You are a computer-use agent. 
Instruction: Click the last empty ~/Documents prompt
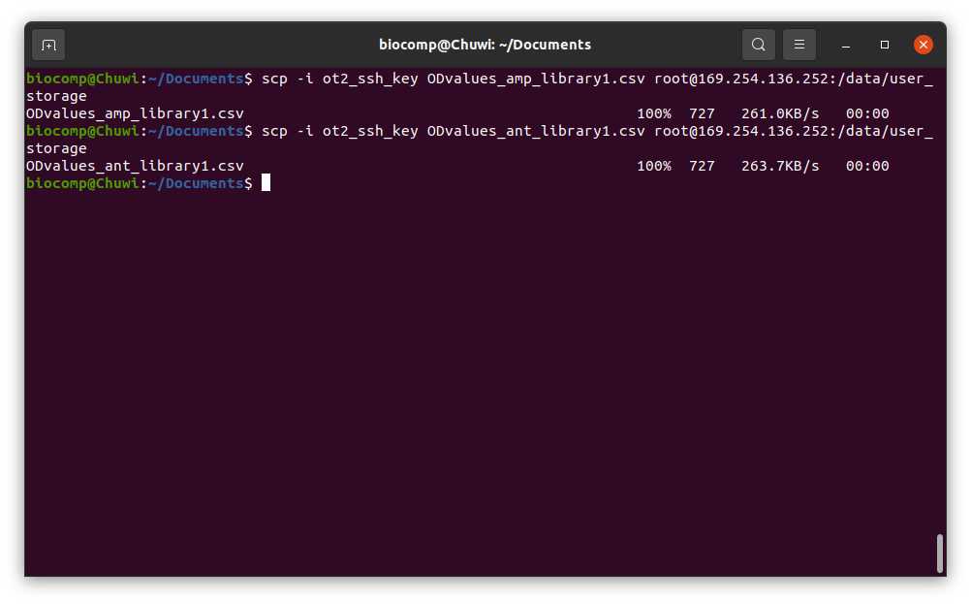click(x=140, y=183)
